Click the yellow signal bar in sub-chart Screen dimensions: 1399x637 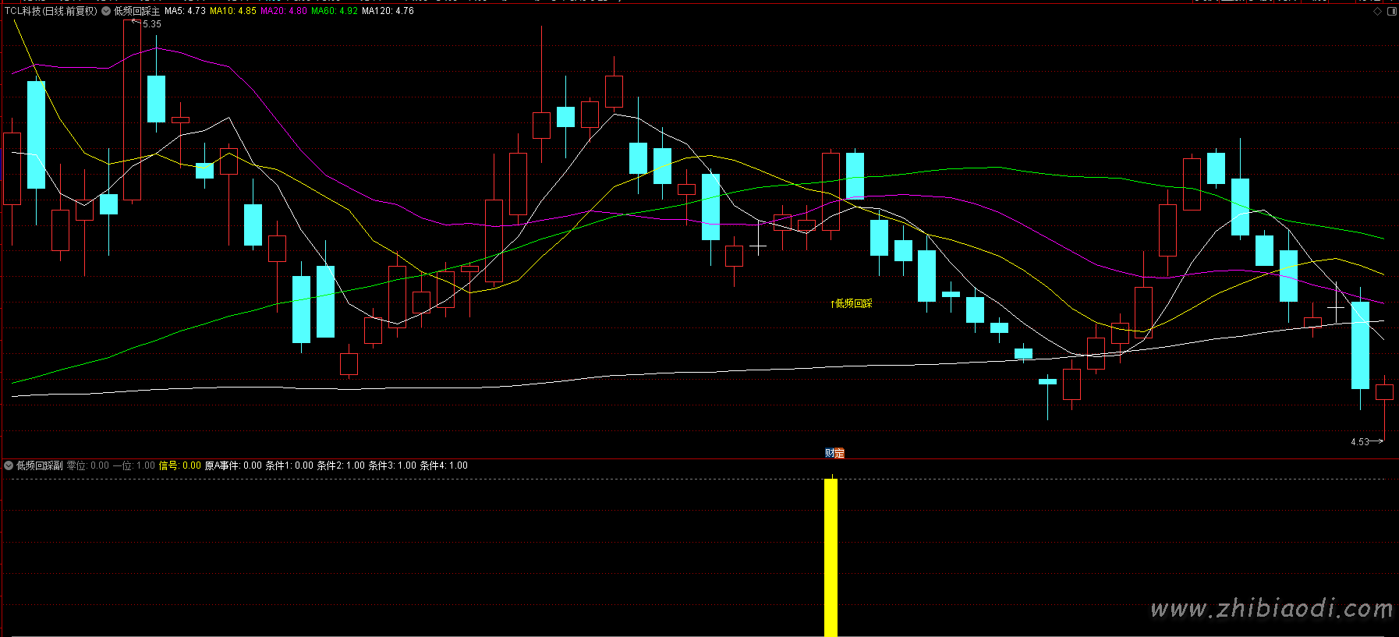click(831, 557)
